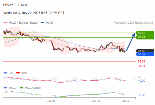
Task: Click the Research © 2026 Trading Central credit
Action: tap(133, 23)
